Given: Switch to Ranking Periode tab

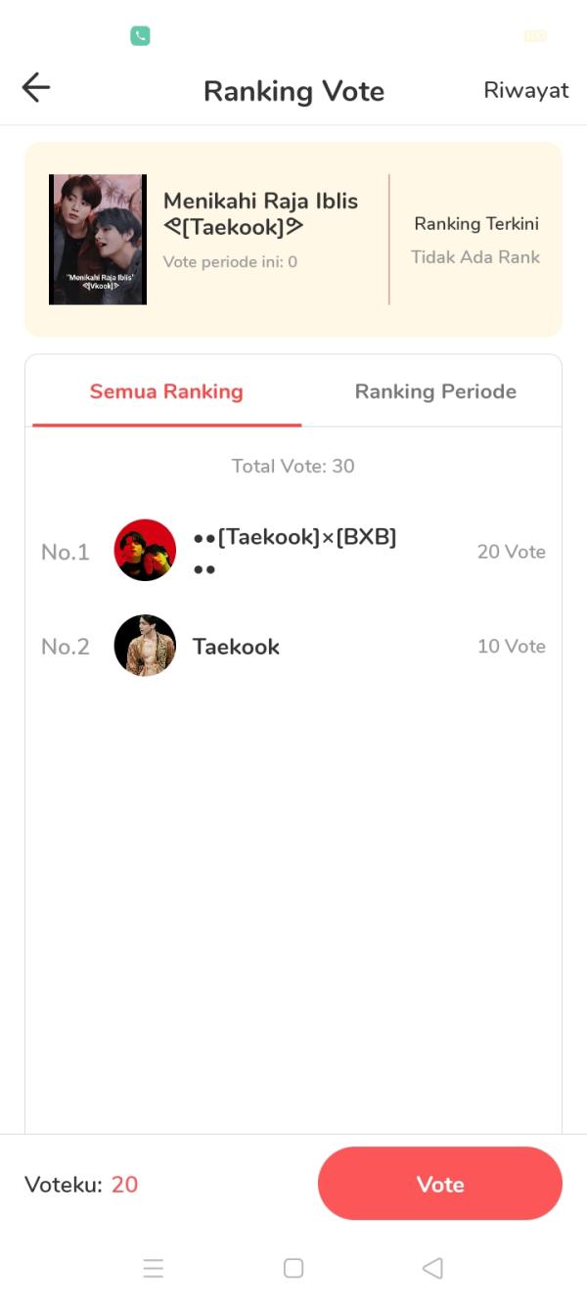Looking at the screenshot, I should point(435,391).
